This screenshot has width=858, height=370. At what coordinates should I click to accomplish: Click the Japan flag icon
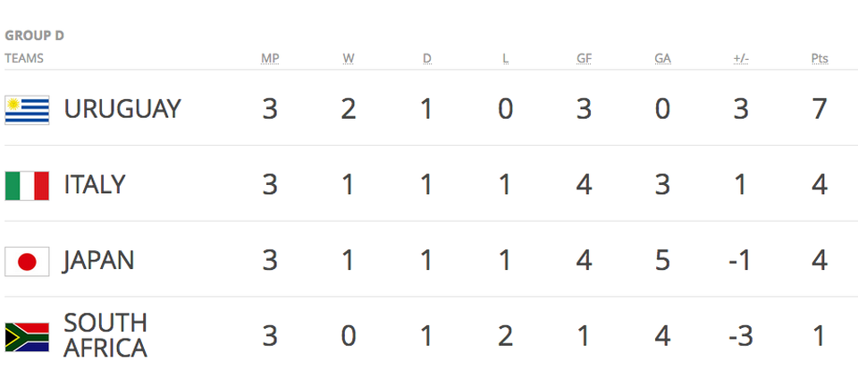tap(28, 262)
